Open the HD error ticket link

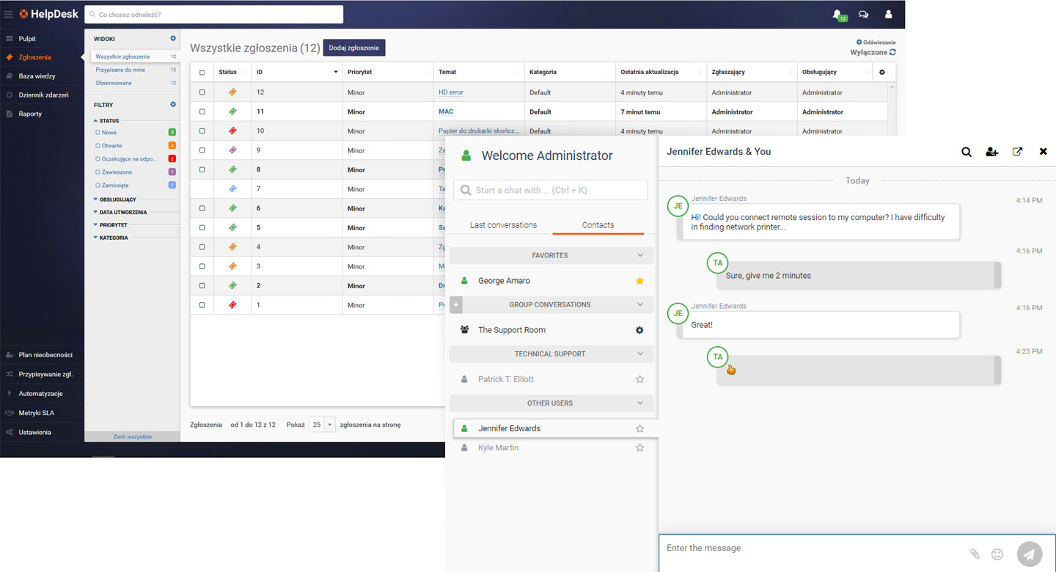450,92
